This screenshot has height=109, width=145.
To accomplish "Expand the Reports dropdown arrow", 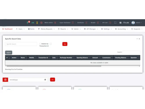I will [x=68, y=29].
